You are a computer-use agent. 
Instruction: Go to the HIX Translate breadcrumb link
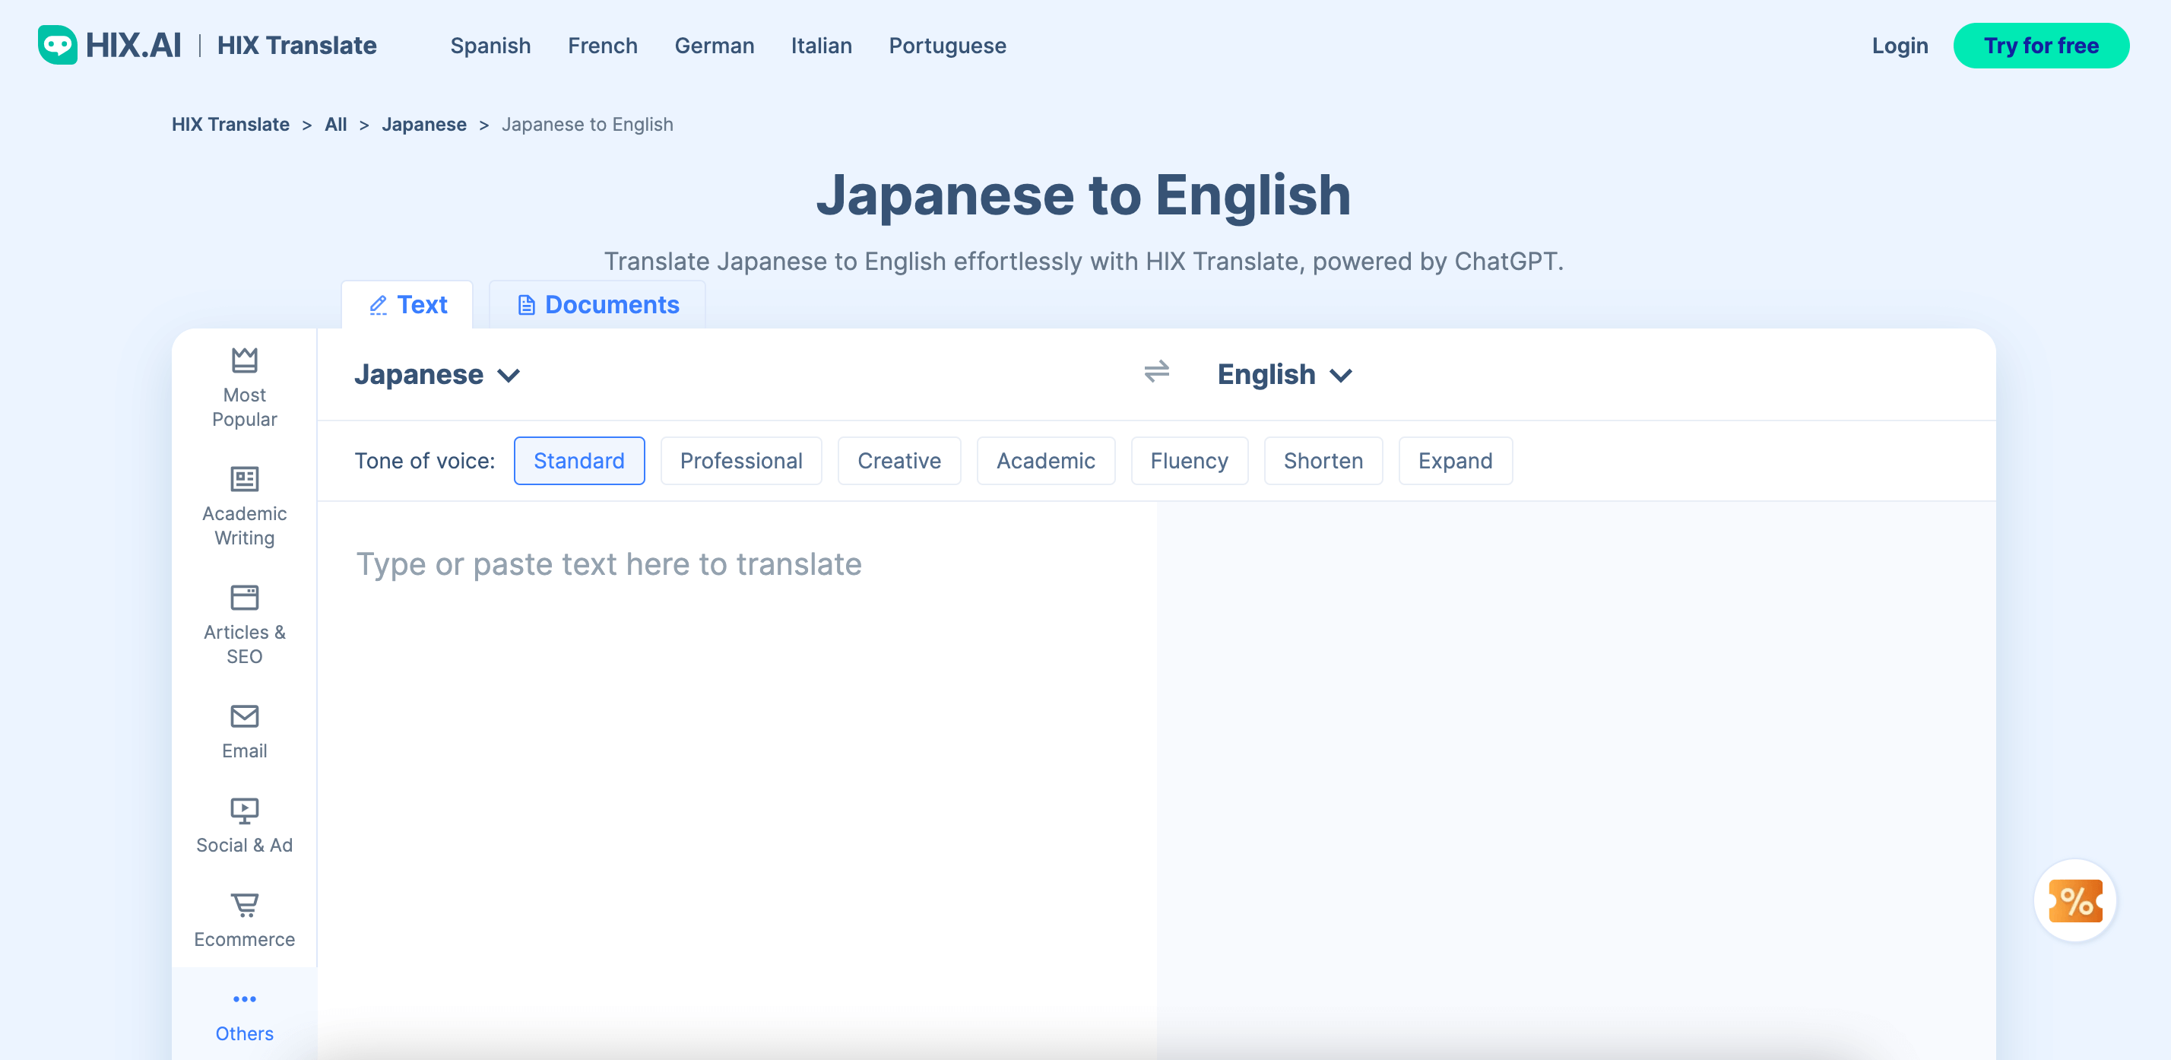pyautogui.click(x=230, y=125)
